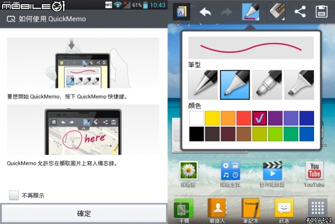This screenshot has height=224, width=335.
Task: Select the pen tool in the toolbar
Action: pos(251,12)
